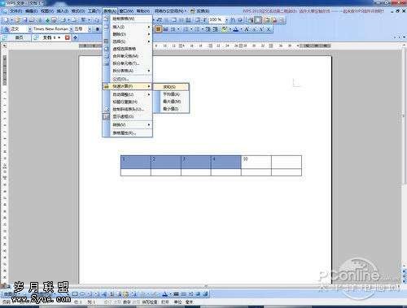Expand the 自动调整(U) submenu

pyautogui.click(x=127, y=94)
